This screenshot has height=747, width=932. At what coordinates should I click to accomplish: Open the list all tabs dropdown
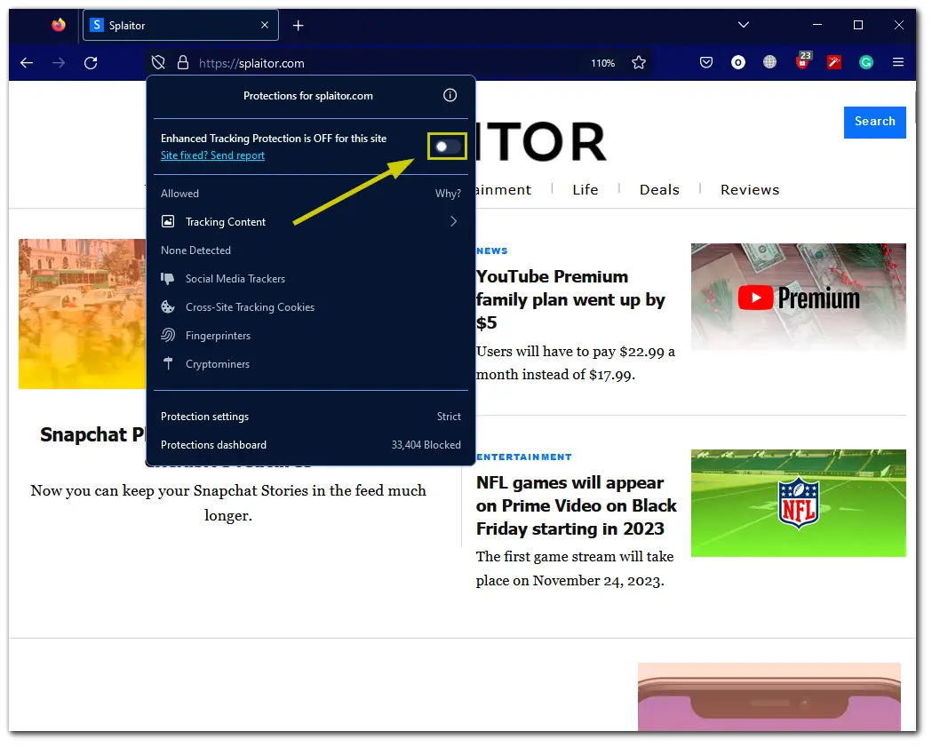click(744, 25)
